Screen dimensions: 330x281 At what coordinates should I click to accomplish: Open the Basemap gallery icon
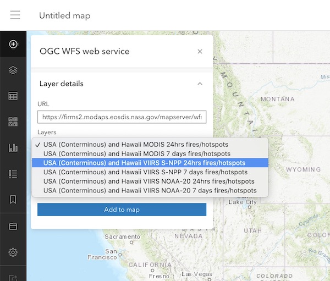(13, 122)
